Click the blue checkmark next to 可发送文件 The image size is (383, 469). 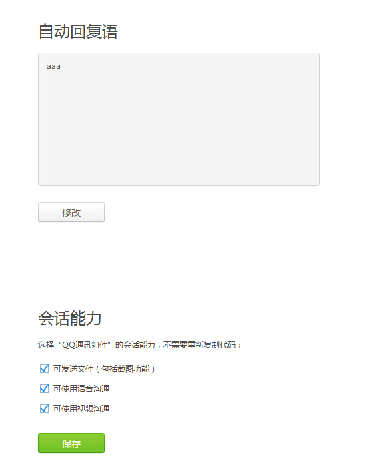[44, 369]
